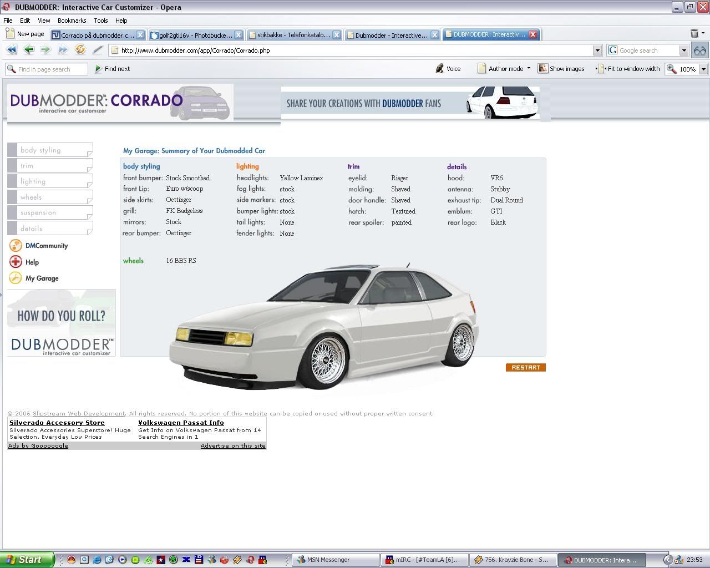Screen dimensions: 710x568
Task: Click the binoculars search icon
Action: pos(700,50)
